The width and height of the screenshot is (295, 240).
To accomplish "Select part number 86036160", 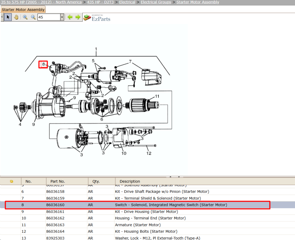I will 55,205.
